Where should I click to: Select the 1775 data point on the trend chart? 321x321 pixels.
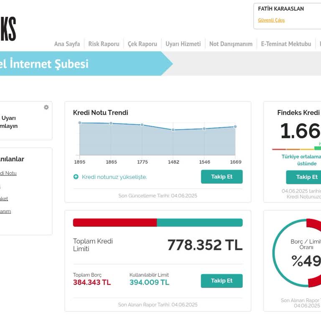142,125
